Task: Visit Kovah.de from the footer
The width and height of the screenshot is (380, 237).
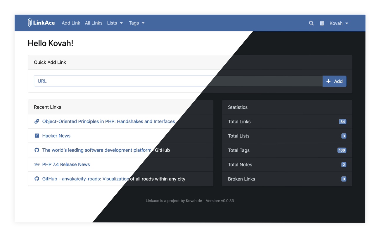Action: click(x=194, y=201)
